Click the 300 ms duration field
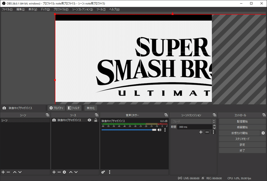This screenshot has height=181, width=267. coord(195,127)
